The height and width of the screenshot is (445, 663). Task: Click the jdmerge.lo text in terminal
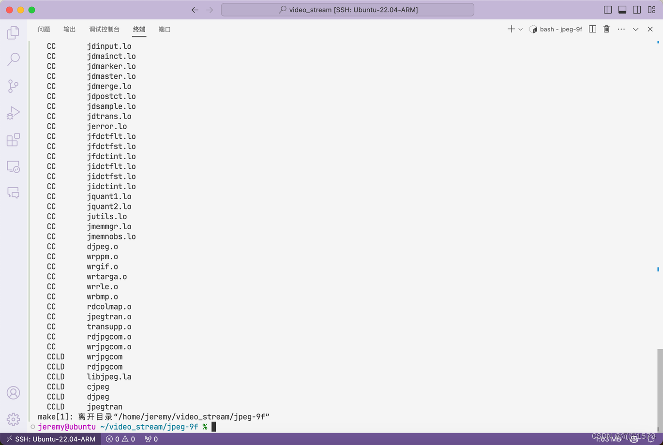coord(109,87)
